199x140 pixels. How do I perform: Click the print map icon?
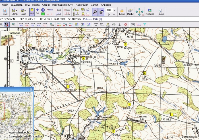pyautogui.click(x=52, y=25)
